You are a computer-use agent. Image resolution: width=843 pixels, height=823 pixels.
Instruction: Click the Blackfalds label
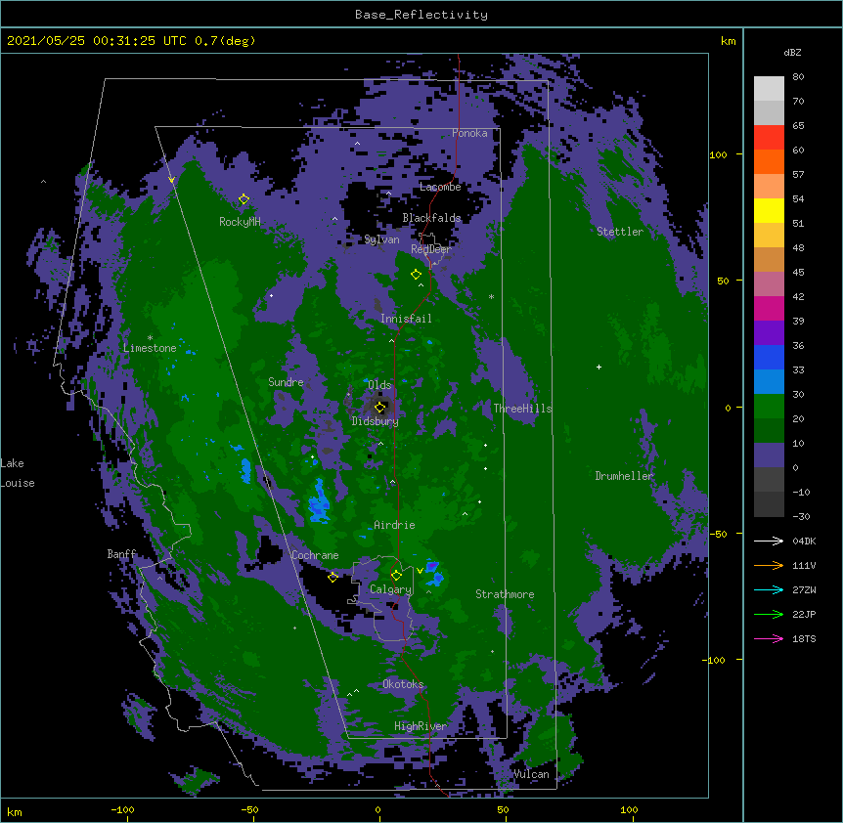click(x=431, y=218)
